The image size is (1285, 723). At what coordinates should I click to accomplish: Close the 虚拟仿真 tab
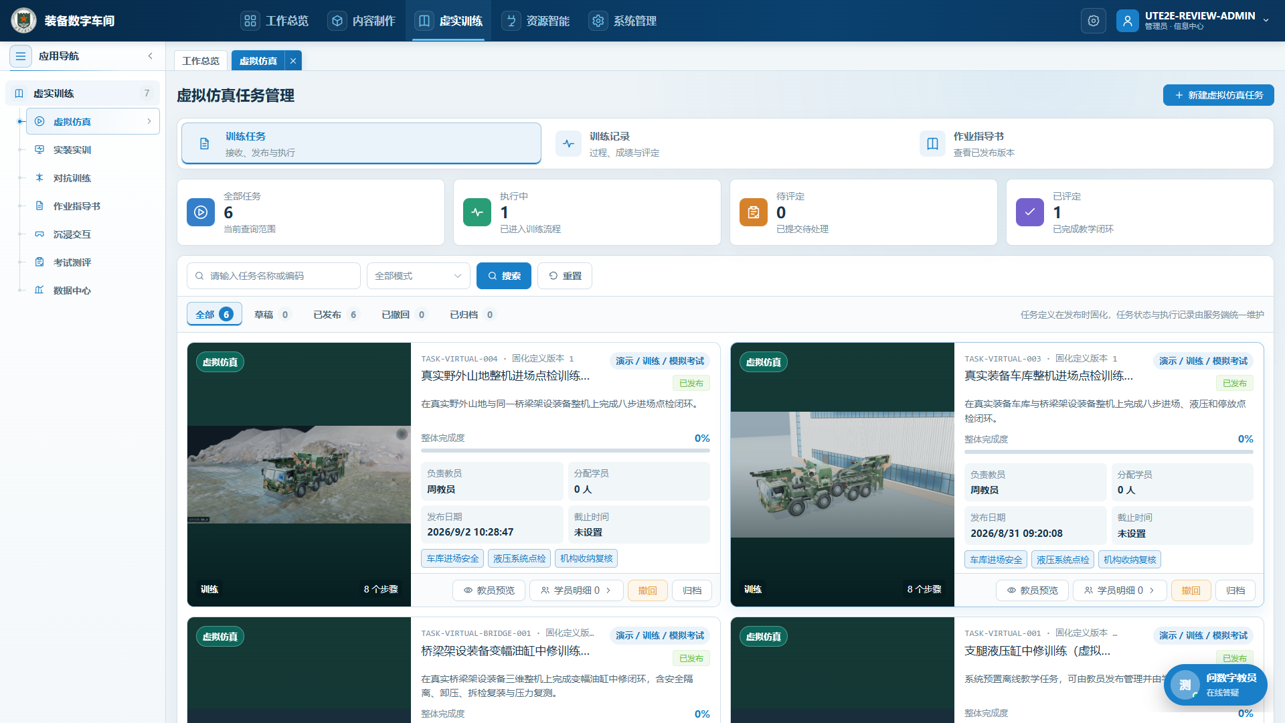point(293,61)
